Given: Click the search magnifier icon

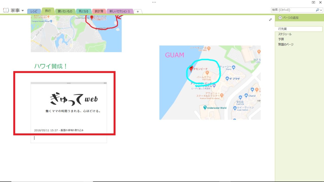Looking at the screenshot, I should pyautogui.click(x=317, y=10).
